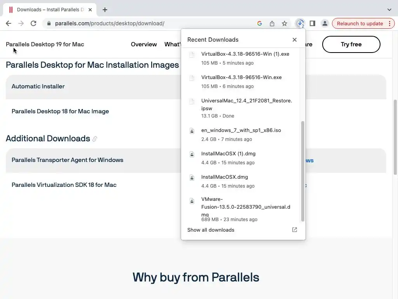Reload the Parallels download page

33,23
